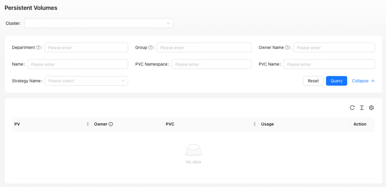
Task: Click into the Name input field
Action: (x=78, y=64)
